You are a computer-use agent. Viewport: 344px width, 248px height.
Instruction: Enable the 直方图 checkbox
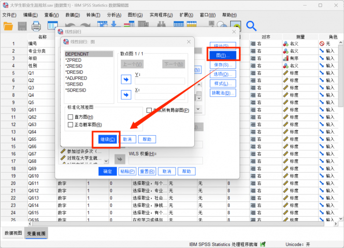[x=71, y=117]
